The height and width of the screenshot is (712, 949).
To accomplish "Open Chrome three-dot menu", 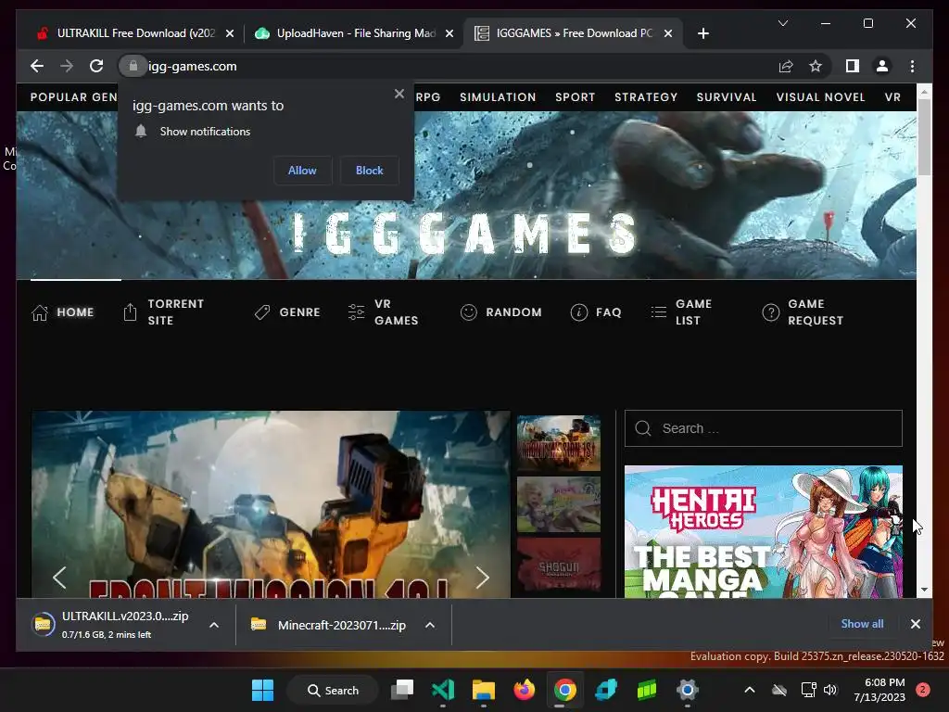I will [912, 66].
